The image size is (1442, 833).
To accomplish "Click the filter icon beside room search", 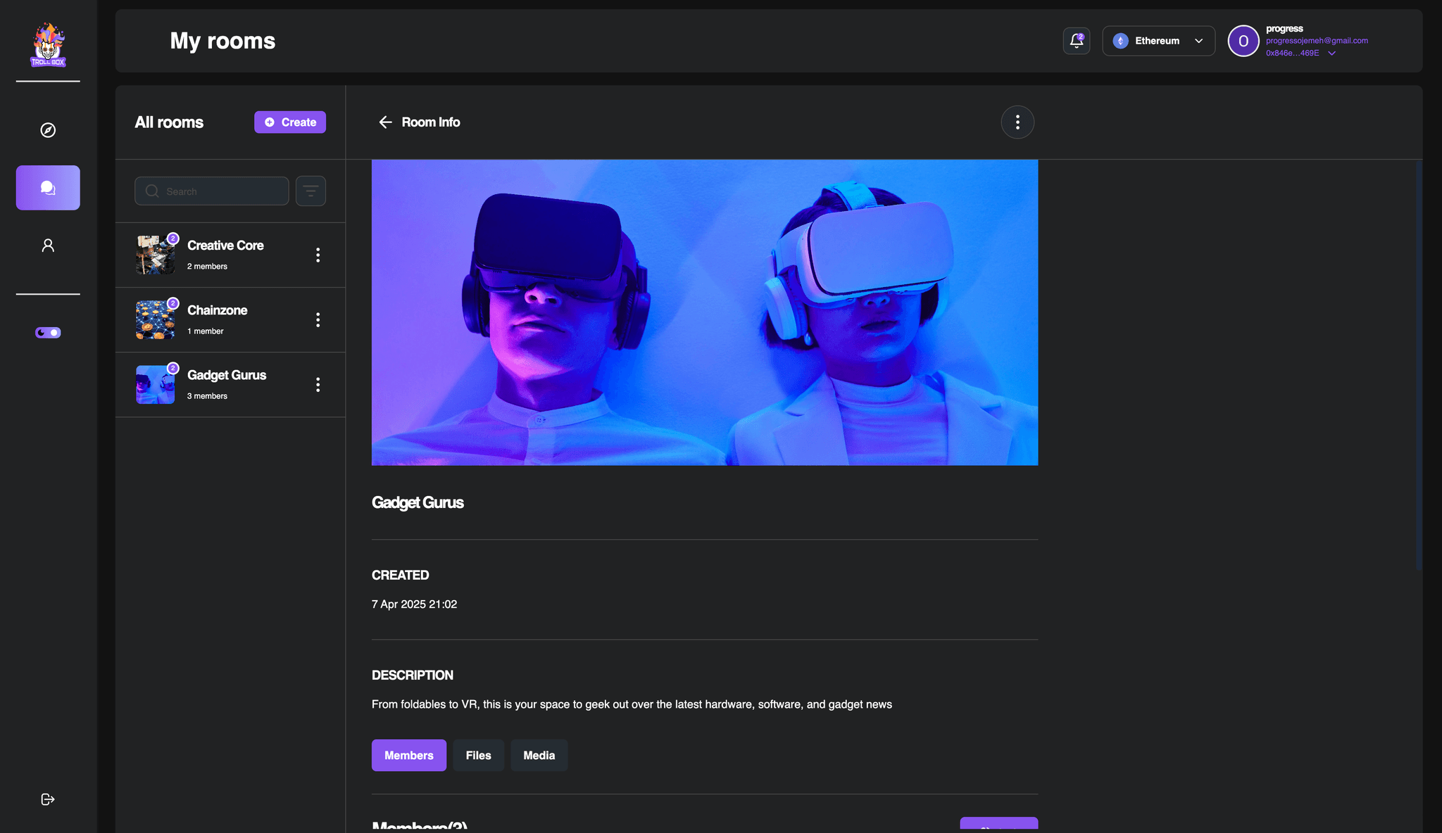I will click(x=311, y=191).
